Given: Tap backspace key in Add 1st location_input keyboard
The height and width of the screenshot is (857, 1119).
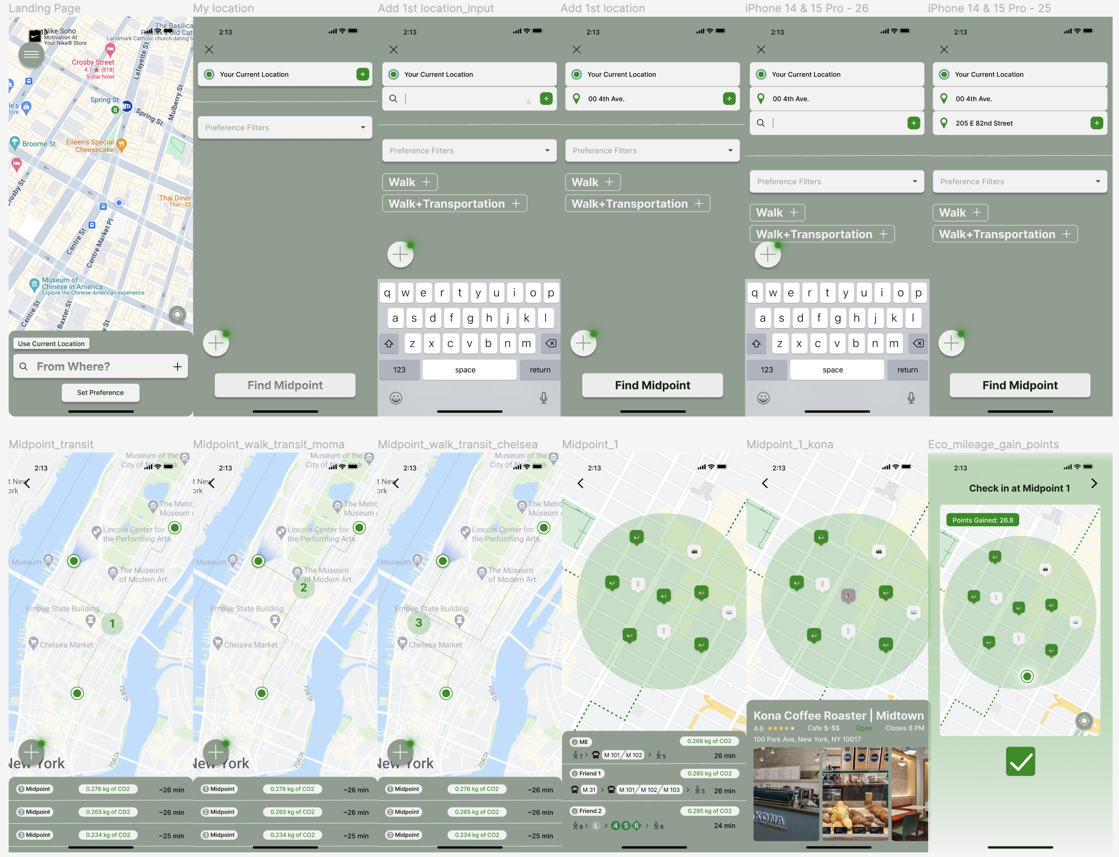Looking at the screenshot, I should click(x=550, y=344).
